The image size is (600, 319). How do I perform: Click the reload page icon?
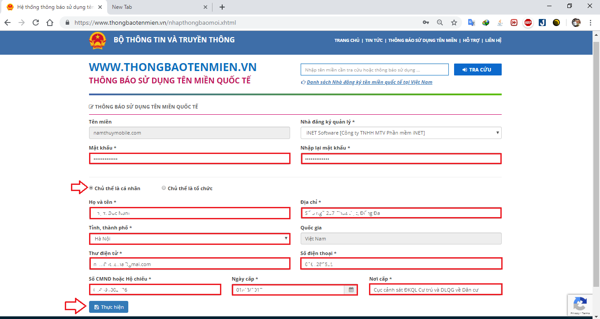(x=35, y=22)
